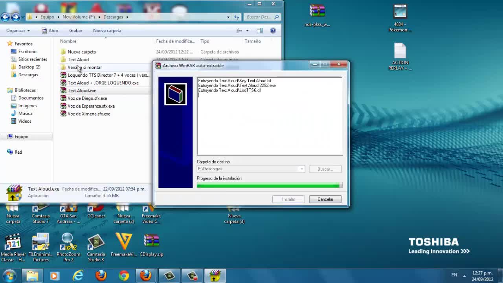Click the Buscar Descargas search field

click(259, 17)
